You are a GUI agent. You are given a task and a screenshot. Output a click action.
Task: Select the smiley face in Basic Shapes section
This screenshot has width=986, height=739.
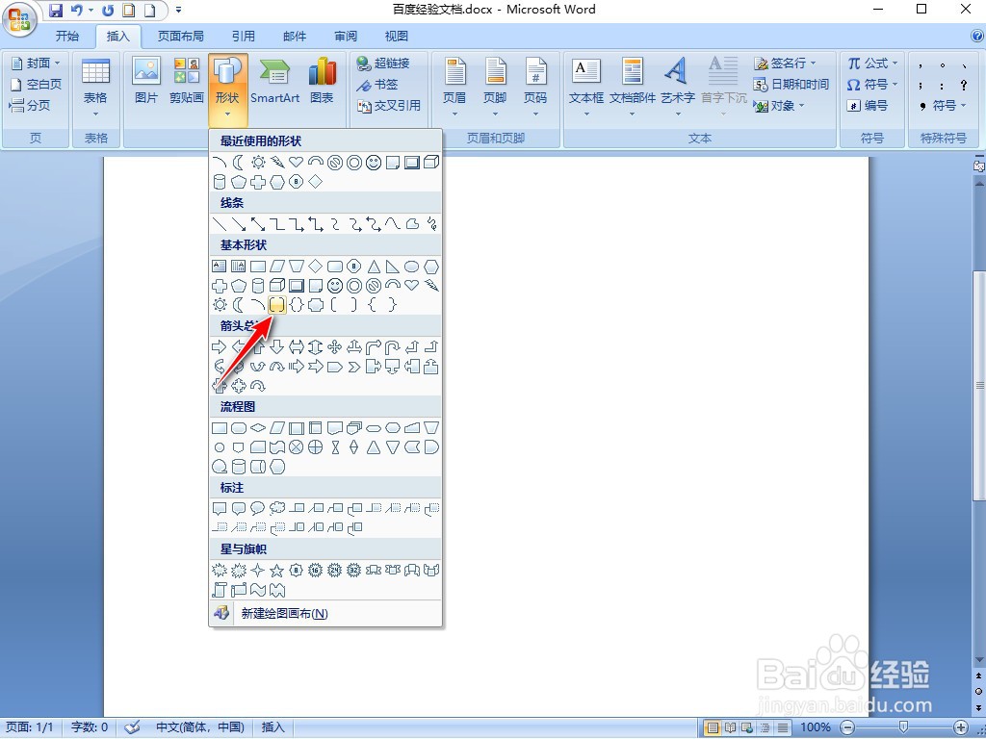335,286
